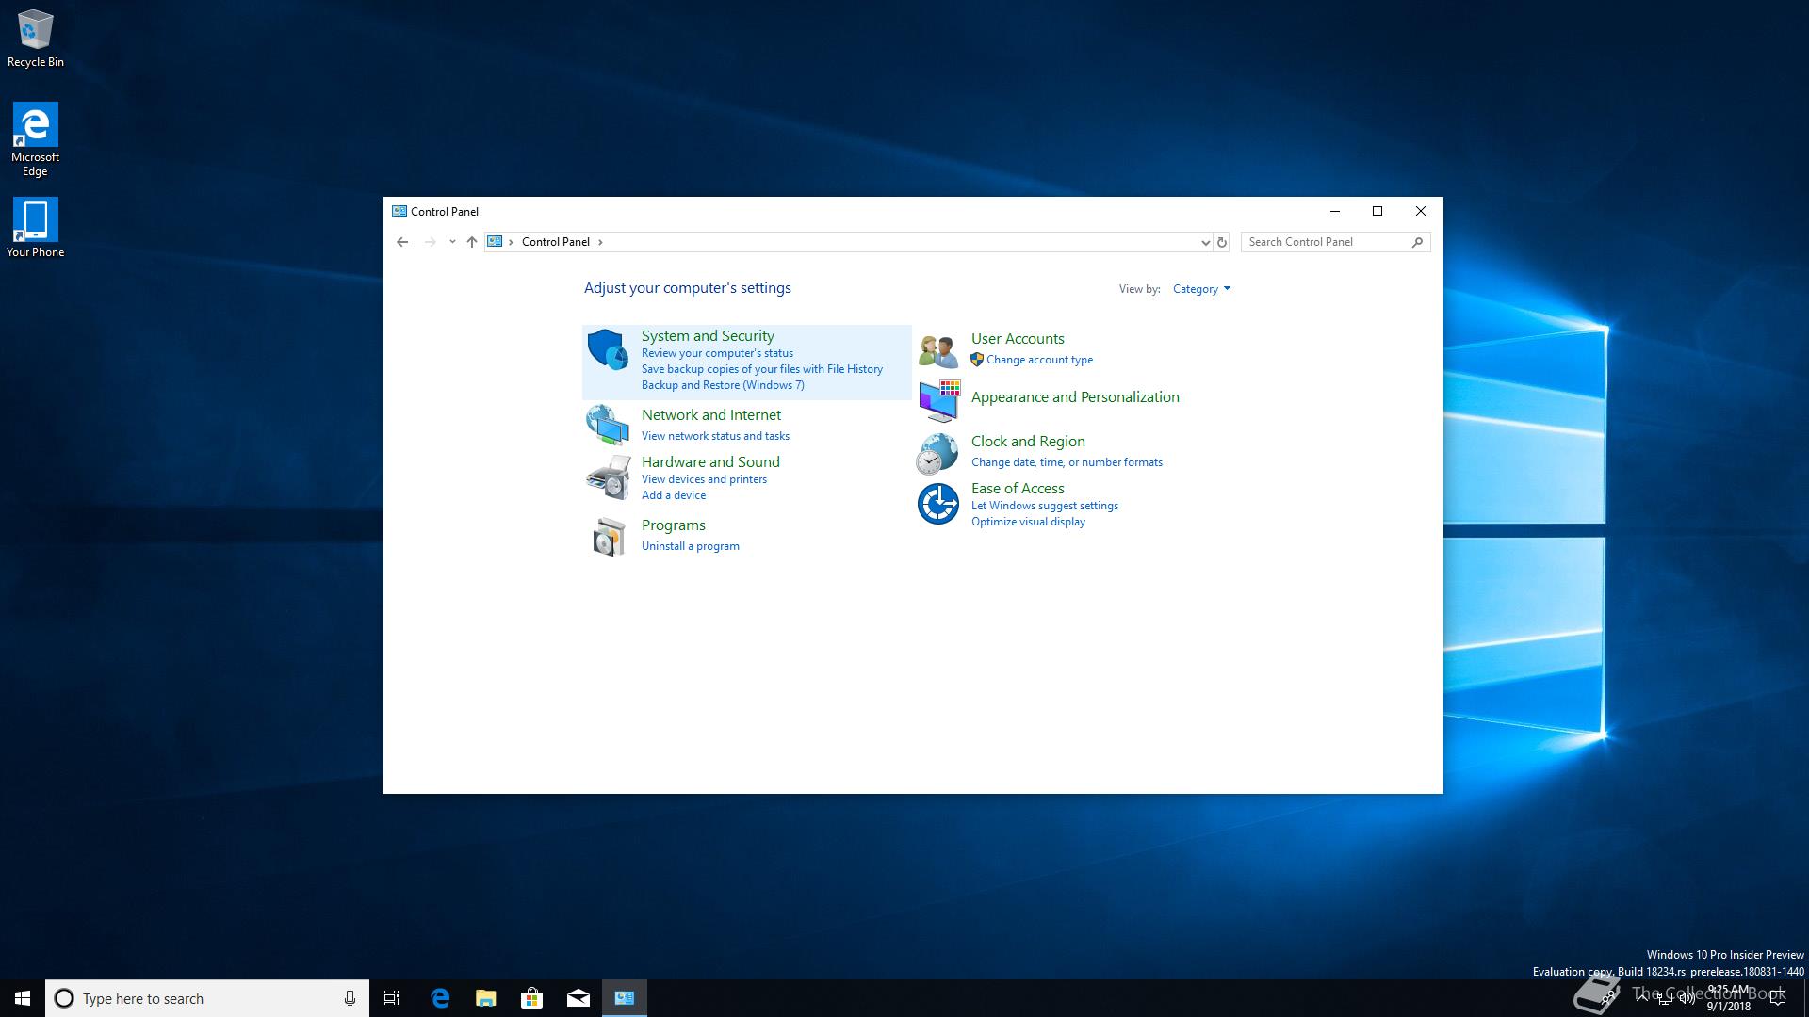
Task: Click the System and Security shield icon
Action: coord(608,350)
